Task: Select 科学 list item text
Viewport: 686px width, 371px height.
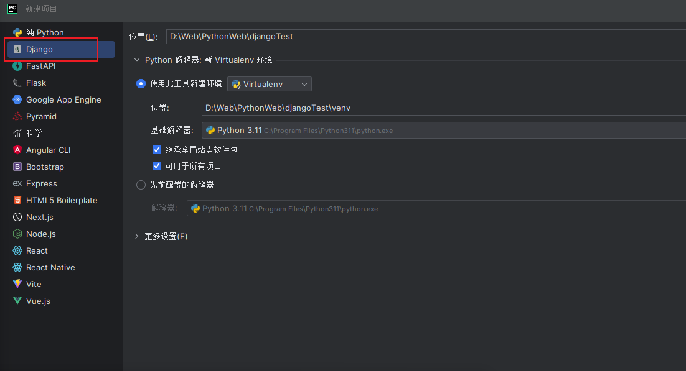Action: pos(34,133)
